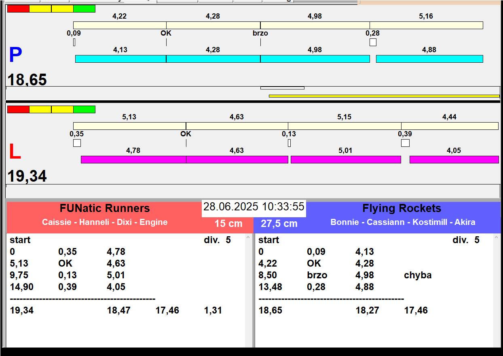Click the small box under 0,28 in lane P
The width and height of the screenshot is (503, 356).
coord(373,42)
